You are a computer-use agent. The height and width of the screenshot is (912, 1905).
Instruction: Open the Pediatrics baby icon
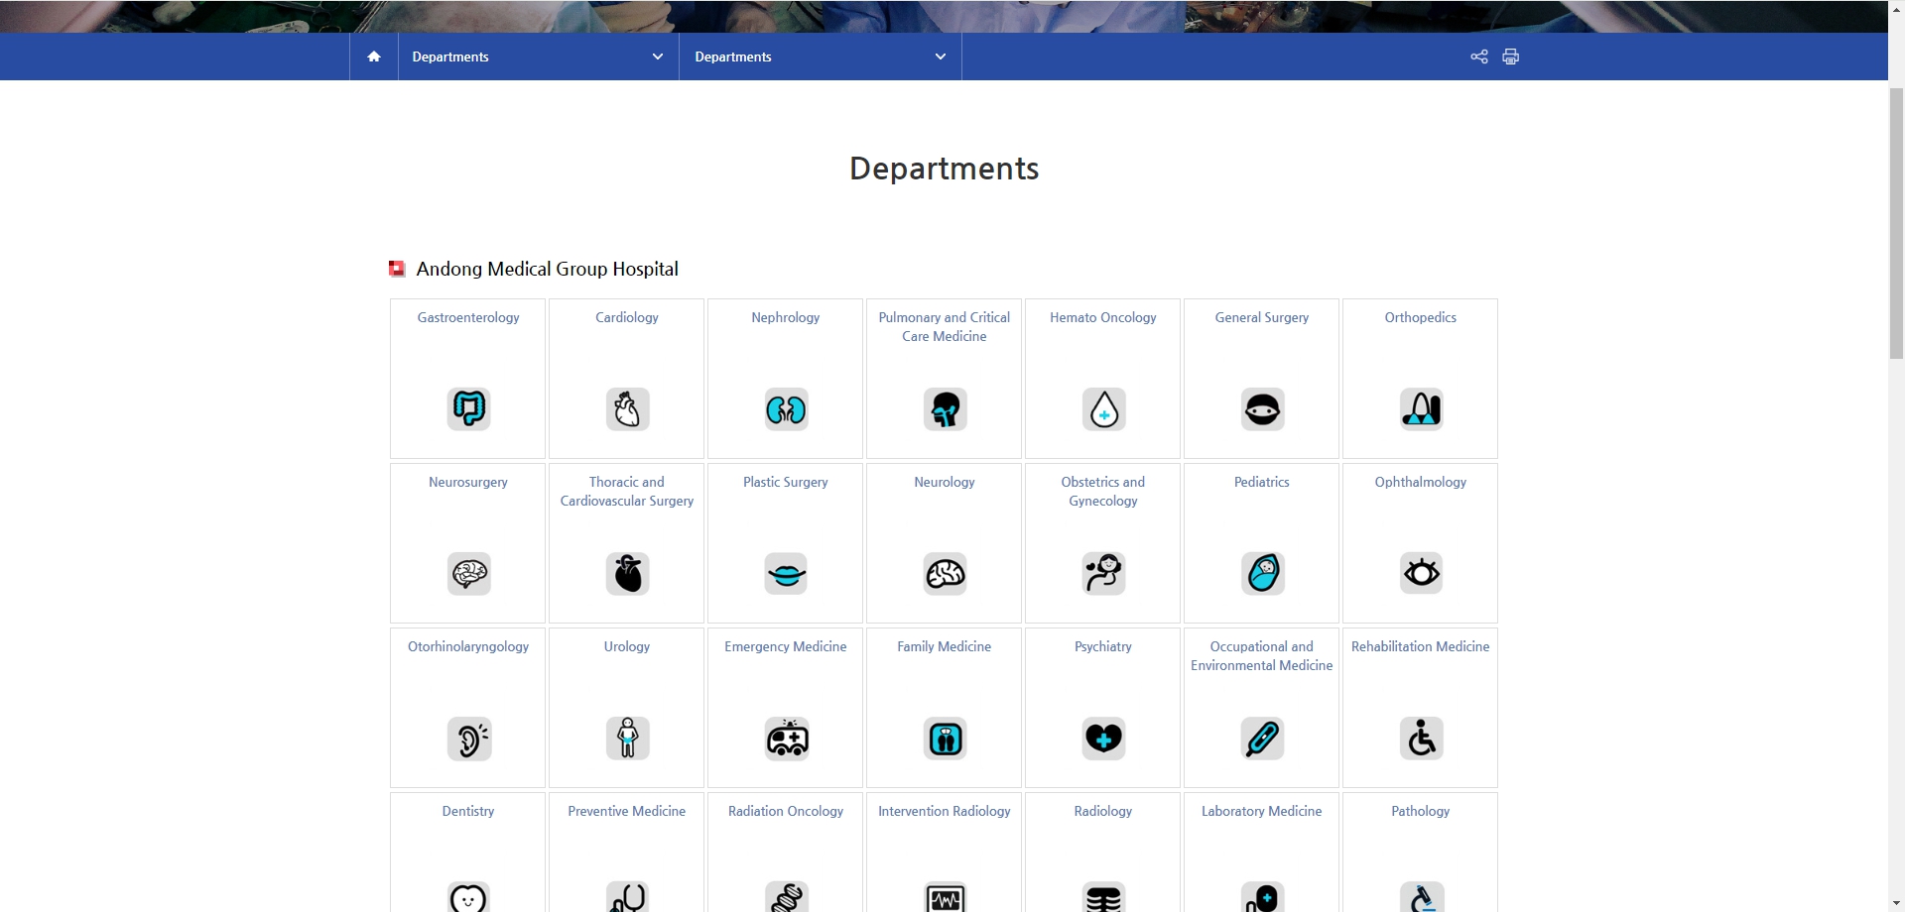coord(1262,573)
